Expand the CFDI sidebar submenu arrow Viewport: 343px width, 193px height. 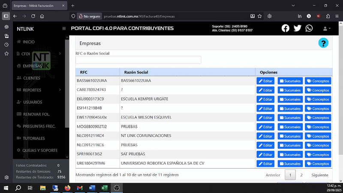(60, 54)
